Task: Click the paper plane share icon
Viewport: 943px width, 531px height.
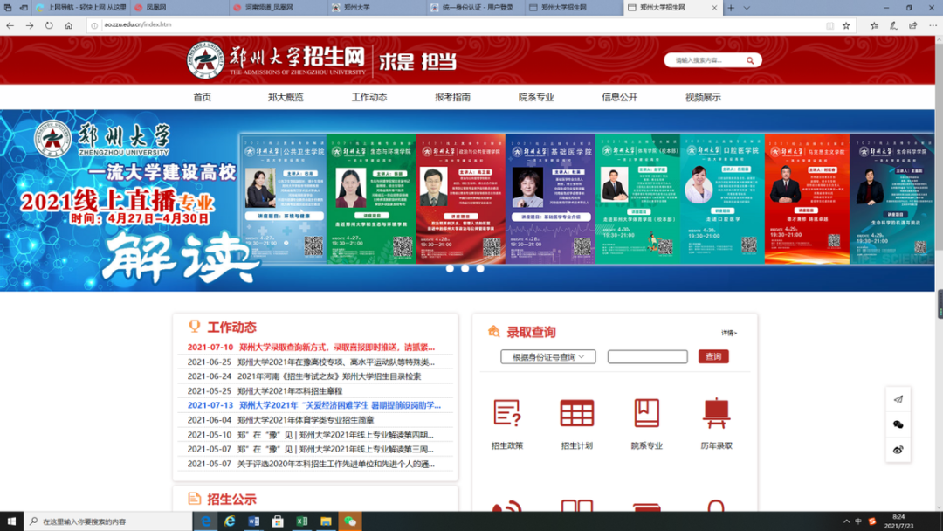Action: click(898, 399)
